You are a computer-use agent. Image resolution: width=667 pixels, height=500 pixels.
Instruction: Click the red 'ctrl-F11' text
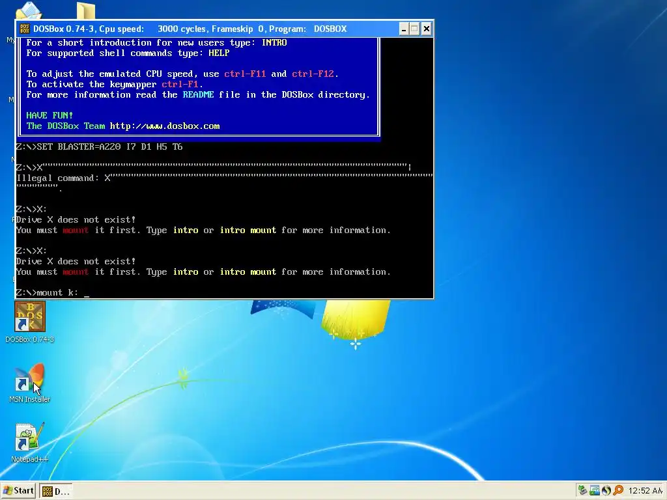pyautogui.click(x=245, y=74)
